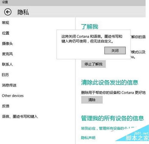The image size is (149, 144).
Task: Choose 消息传送 in the sidebar
Action: click(x=9, y=85)
